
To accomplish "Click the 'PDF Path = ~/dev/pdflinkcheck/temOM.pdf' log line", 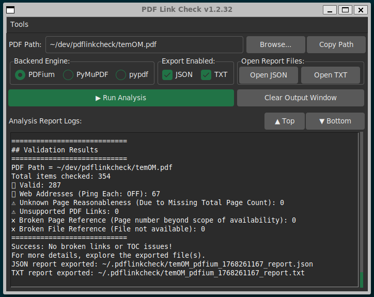I will coord(92,167).
